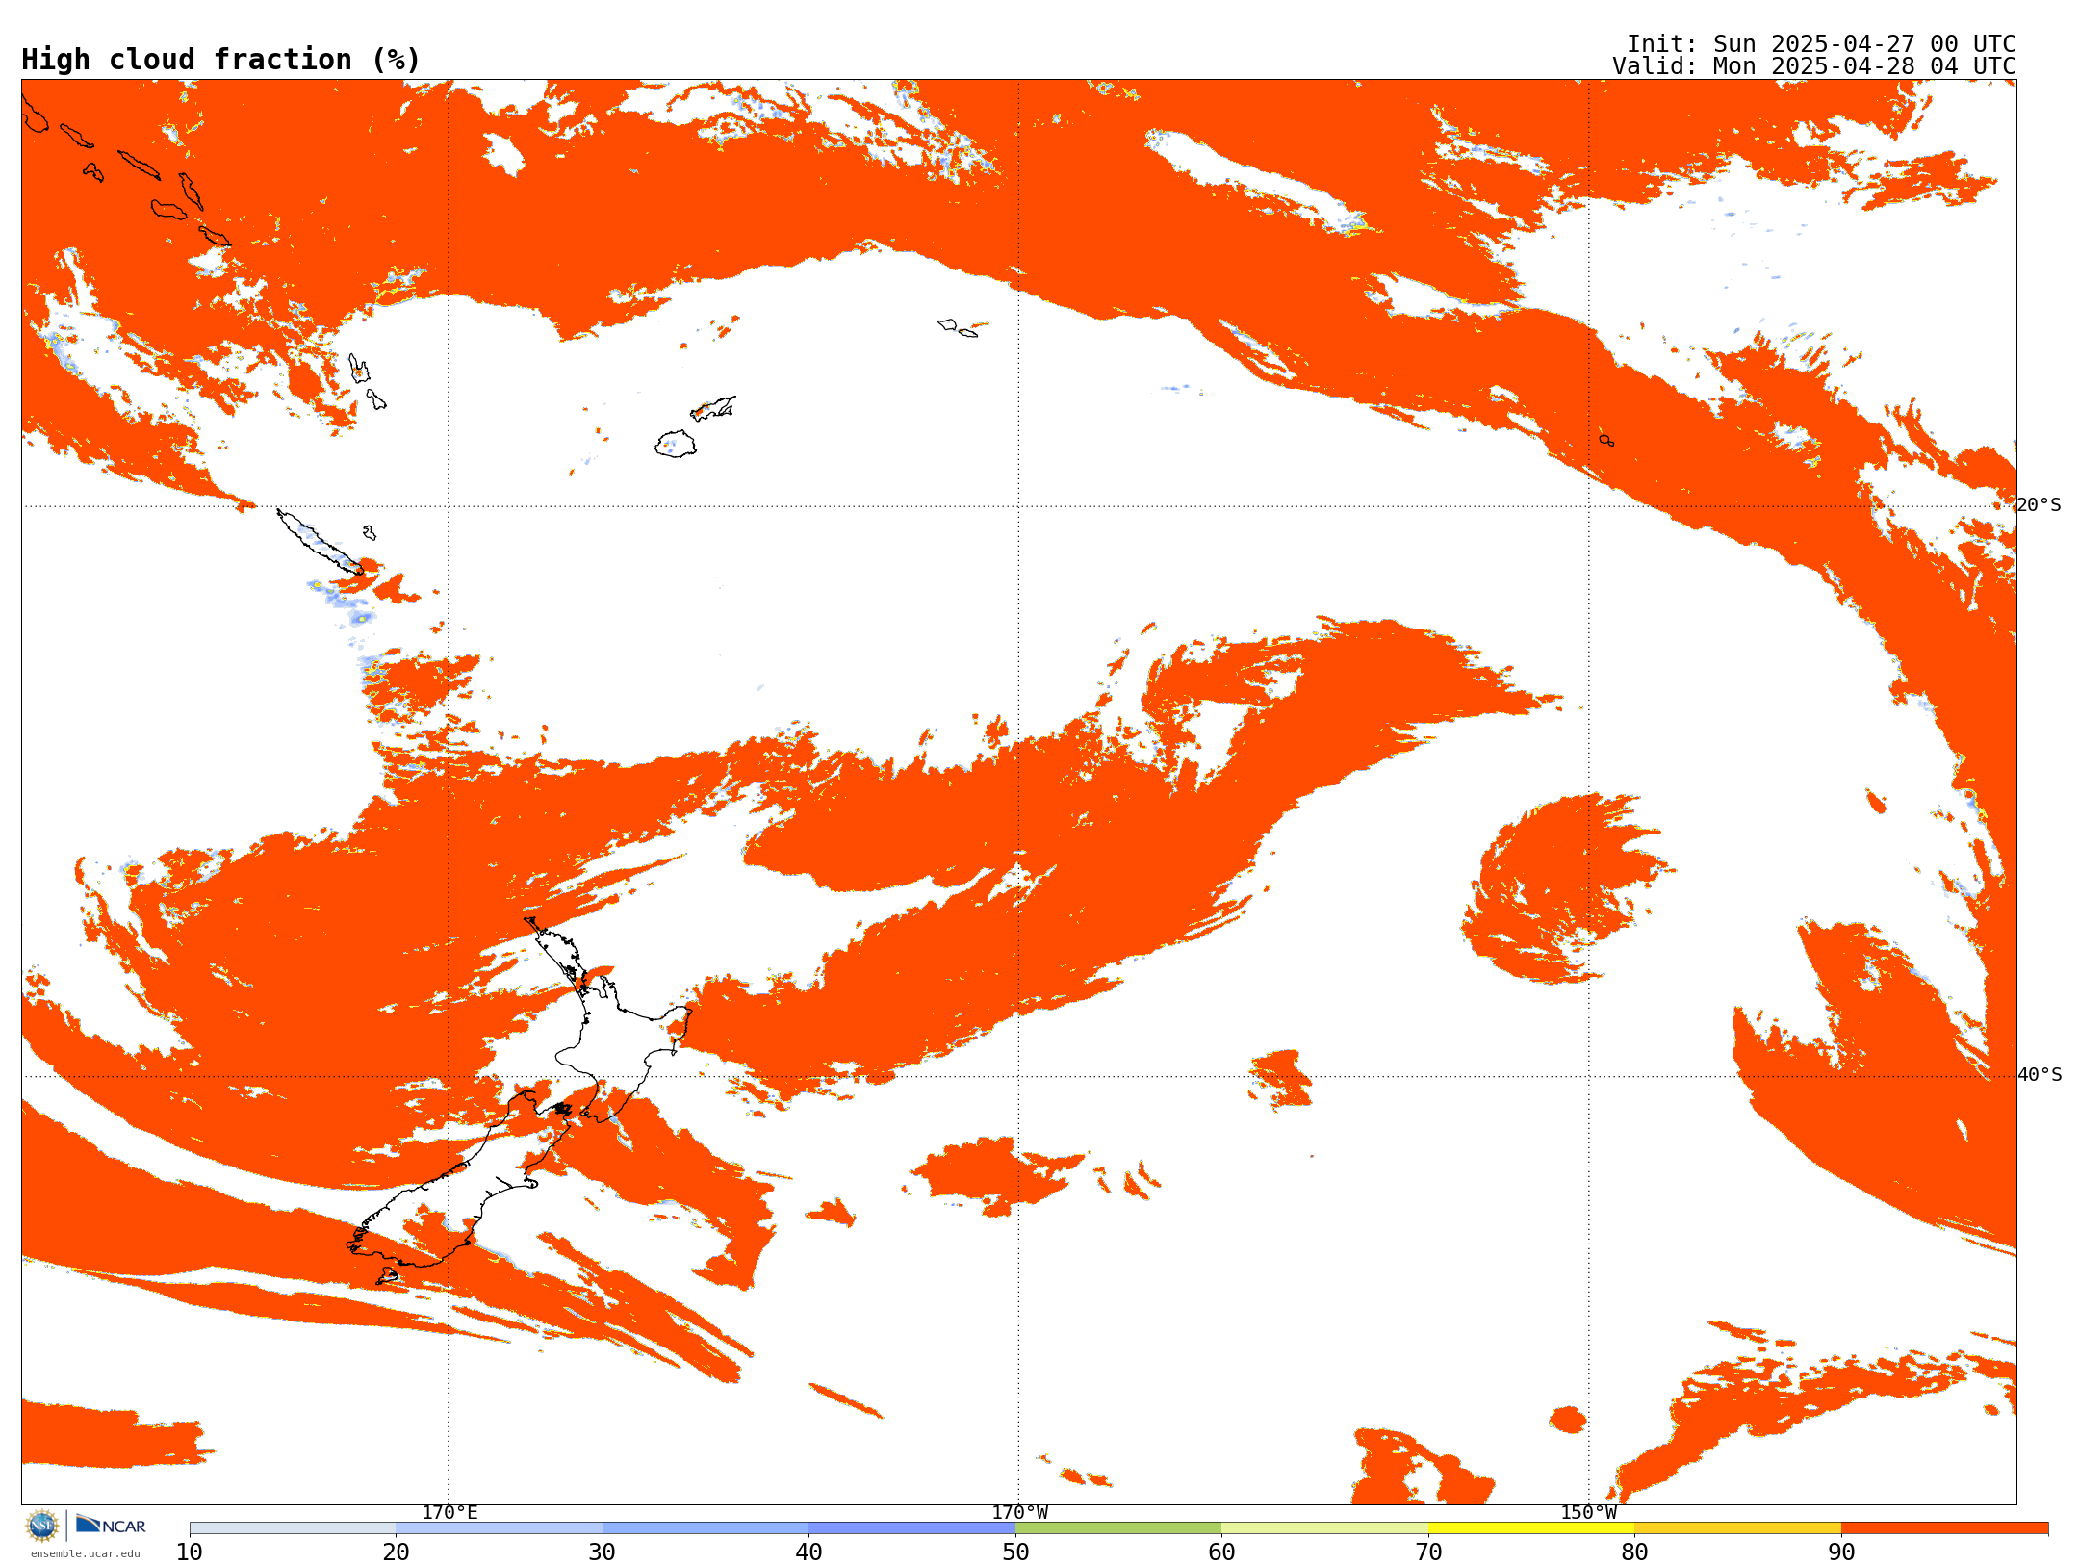Select the 'Valid: Mon 2025-04-28 04 UTC' text

(x=1814, y=66)
